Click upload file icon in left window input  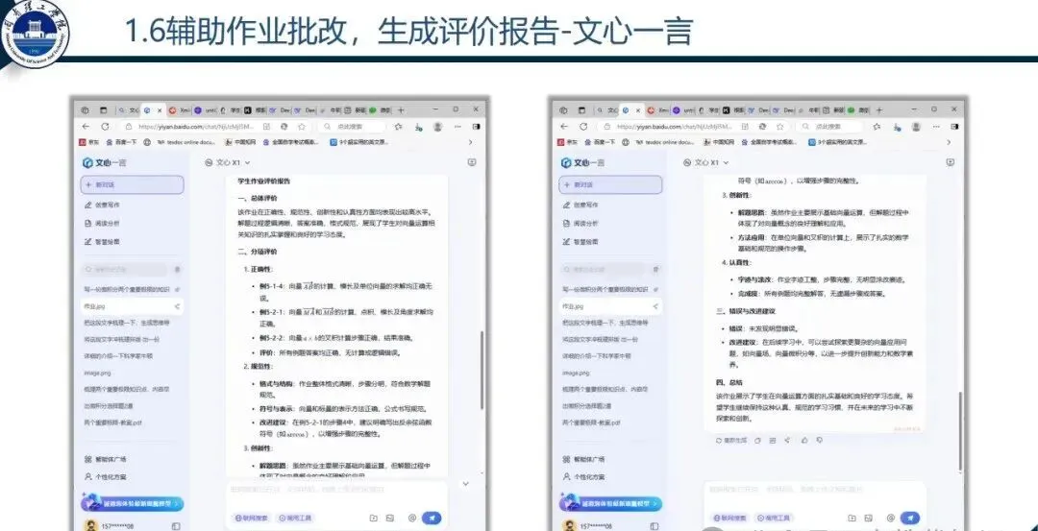(373, 519)
